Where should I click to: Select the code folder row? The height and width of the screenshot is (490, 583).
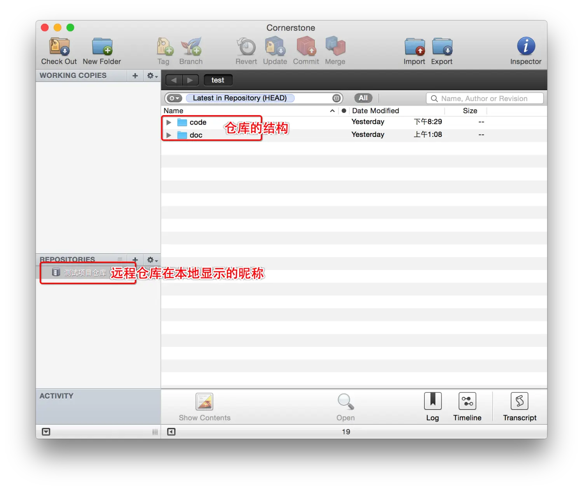[354, 122]
